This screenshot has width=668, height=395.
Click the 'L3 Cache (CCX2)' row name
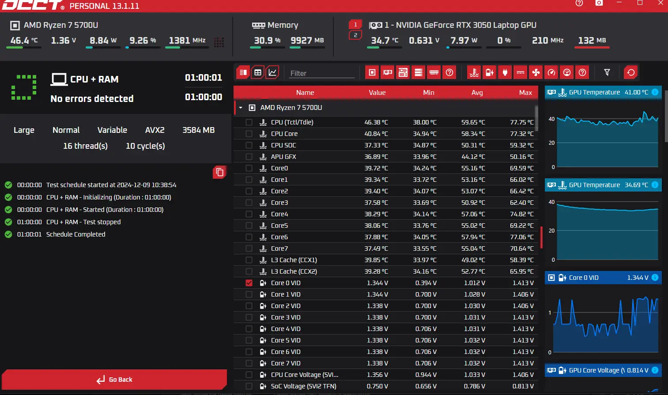click(294, 271)
